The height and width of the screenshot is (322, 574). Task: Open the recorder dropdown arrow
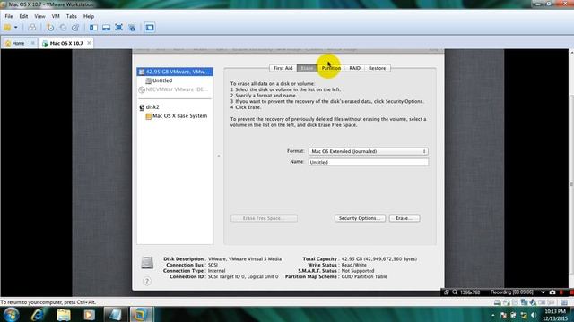pos(544,292)
